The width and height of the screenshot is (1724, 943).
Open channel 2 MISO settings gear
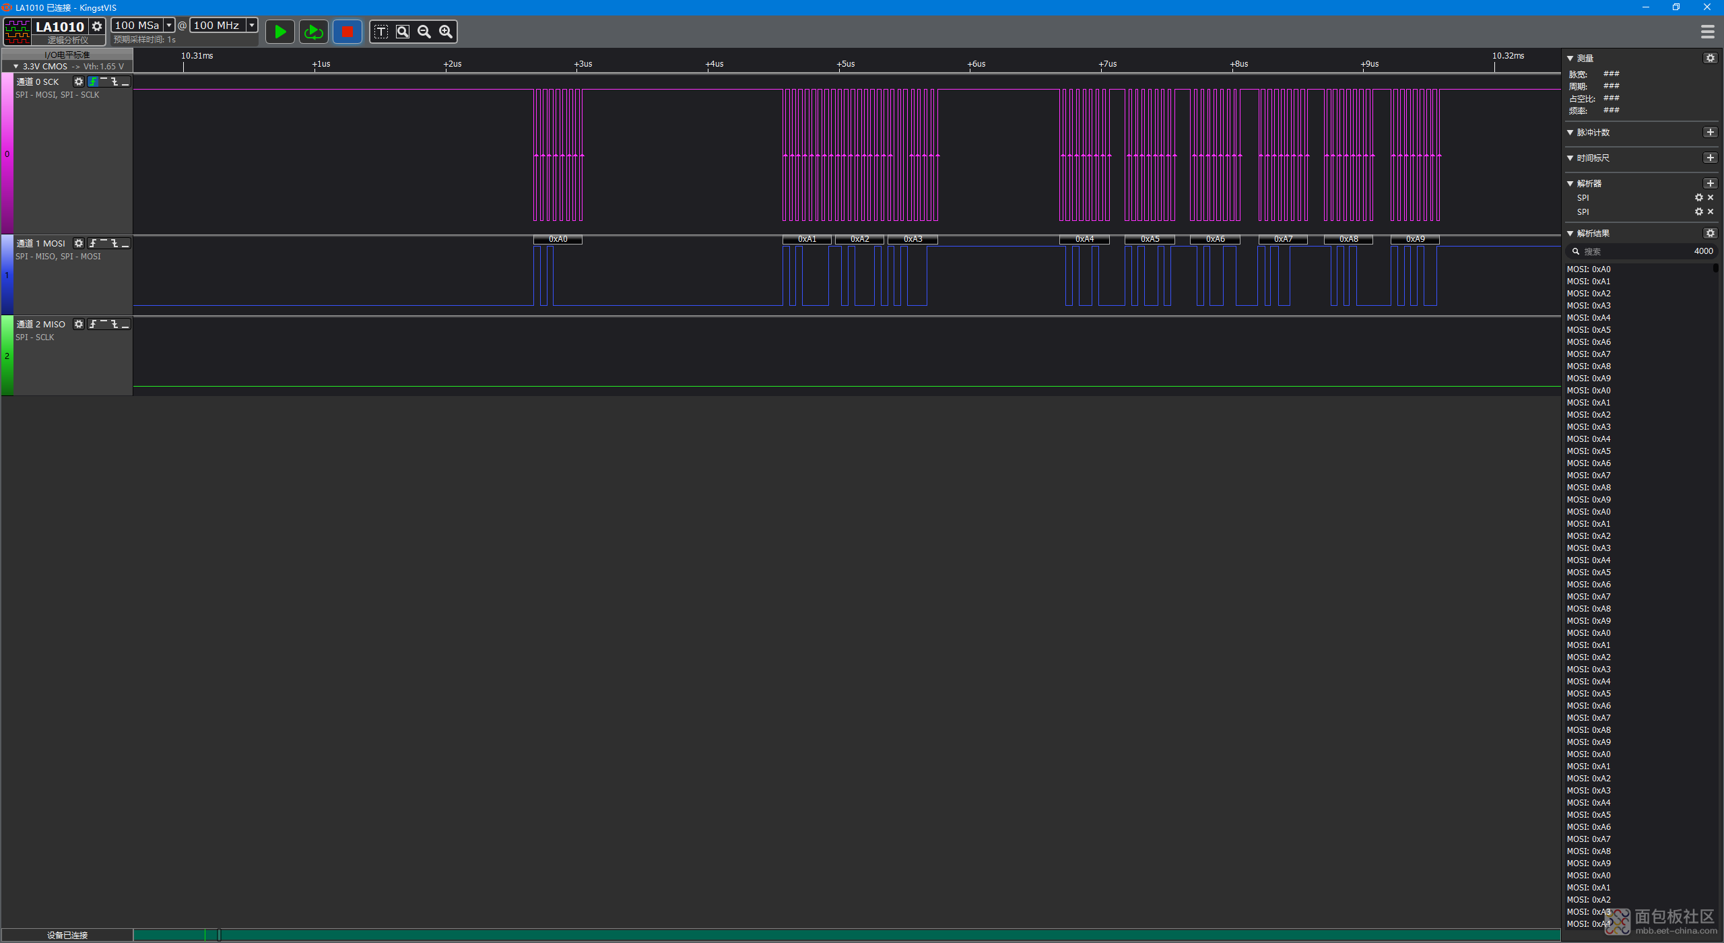click(x=79, y=324)
